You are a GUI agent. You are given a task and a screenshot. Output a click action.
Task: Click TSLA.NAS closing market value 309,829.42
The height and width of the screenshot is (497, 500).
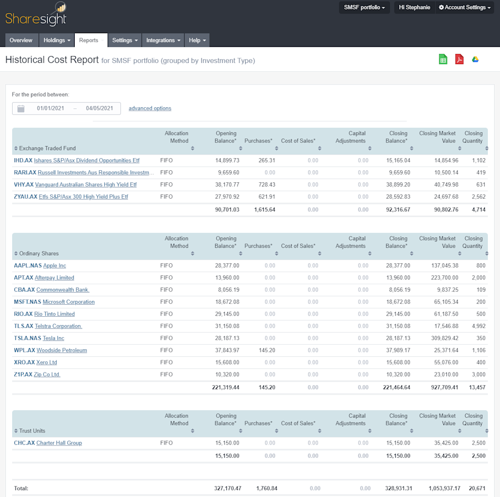click(445, 338)
